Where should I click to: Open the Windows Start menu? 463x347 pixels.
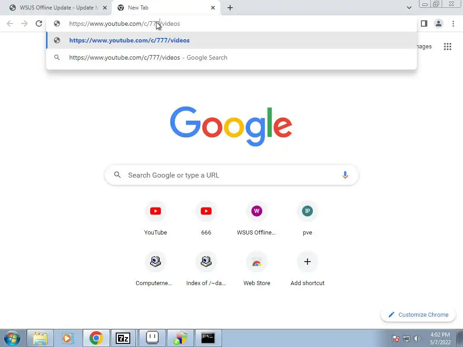(12, 338)
